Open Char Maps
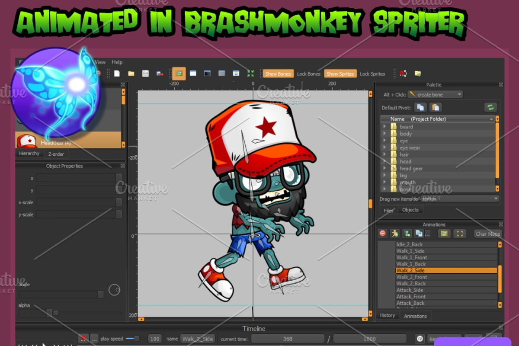The width and height of the screenshot is (519, 346). click(487, 234)
